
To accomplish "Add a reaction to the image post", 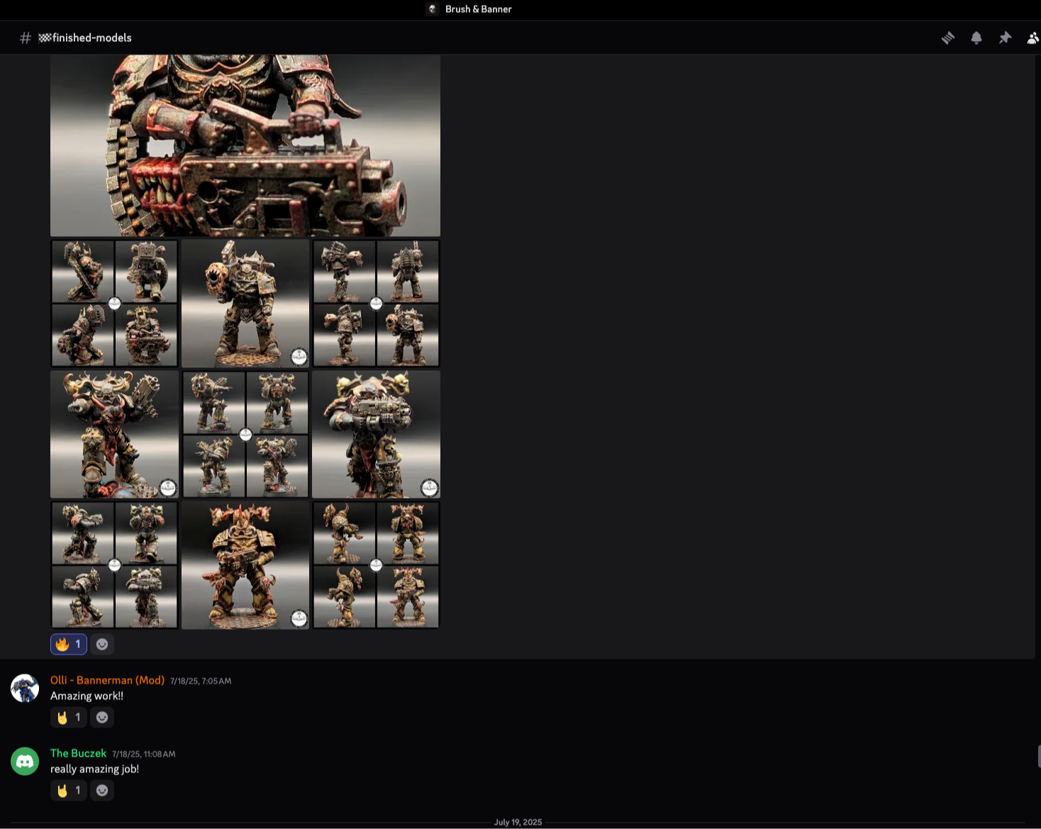I will point(102,644).
